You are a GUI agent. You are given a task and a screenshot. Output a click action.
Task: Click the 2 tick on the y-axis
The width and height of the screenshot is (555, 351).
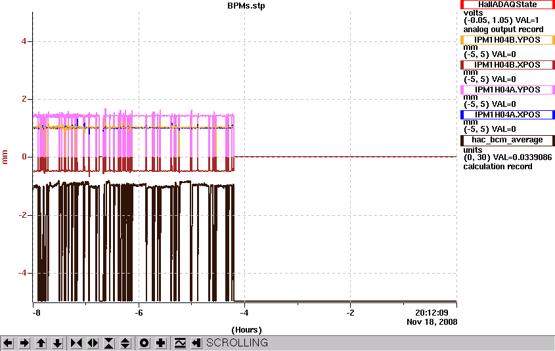[24, 99]
